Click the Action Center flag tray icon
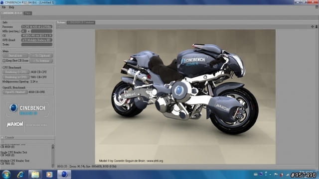Image resolution: width=319 pixels, height=179 pixels. point(276,175)
